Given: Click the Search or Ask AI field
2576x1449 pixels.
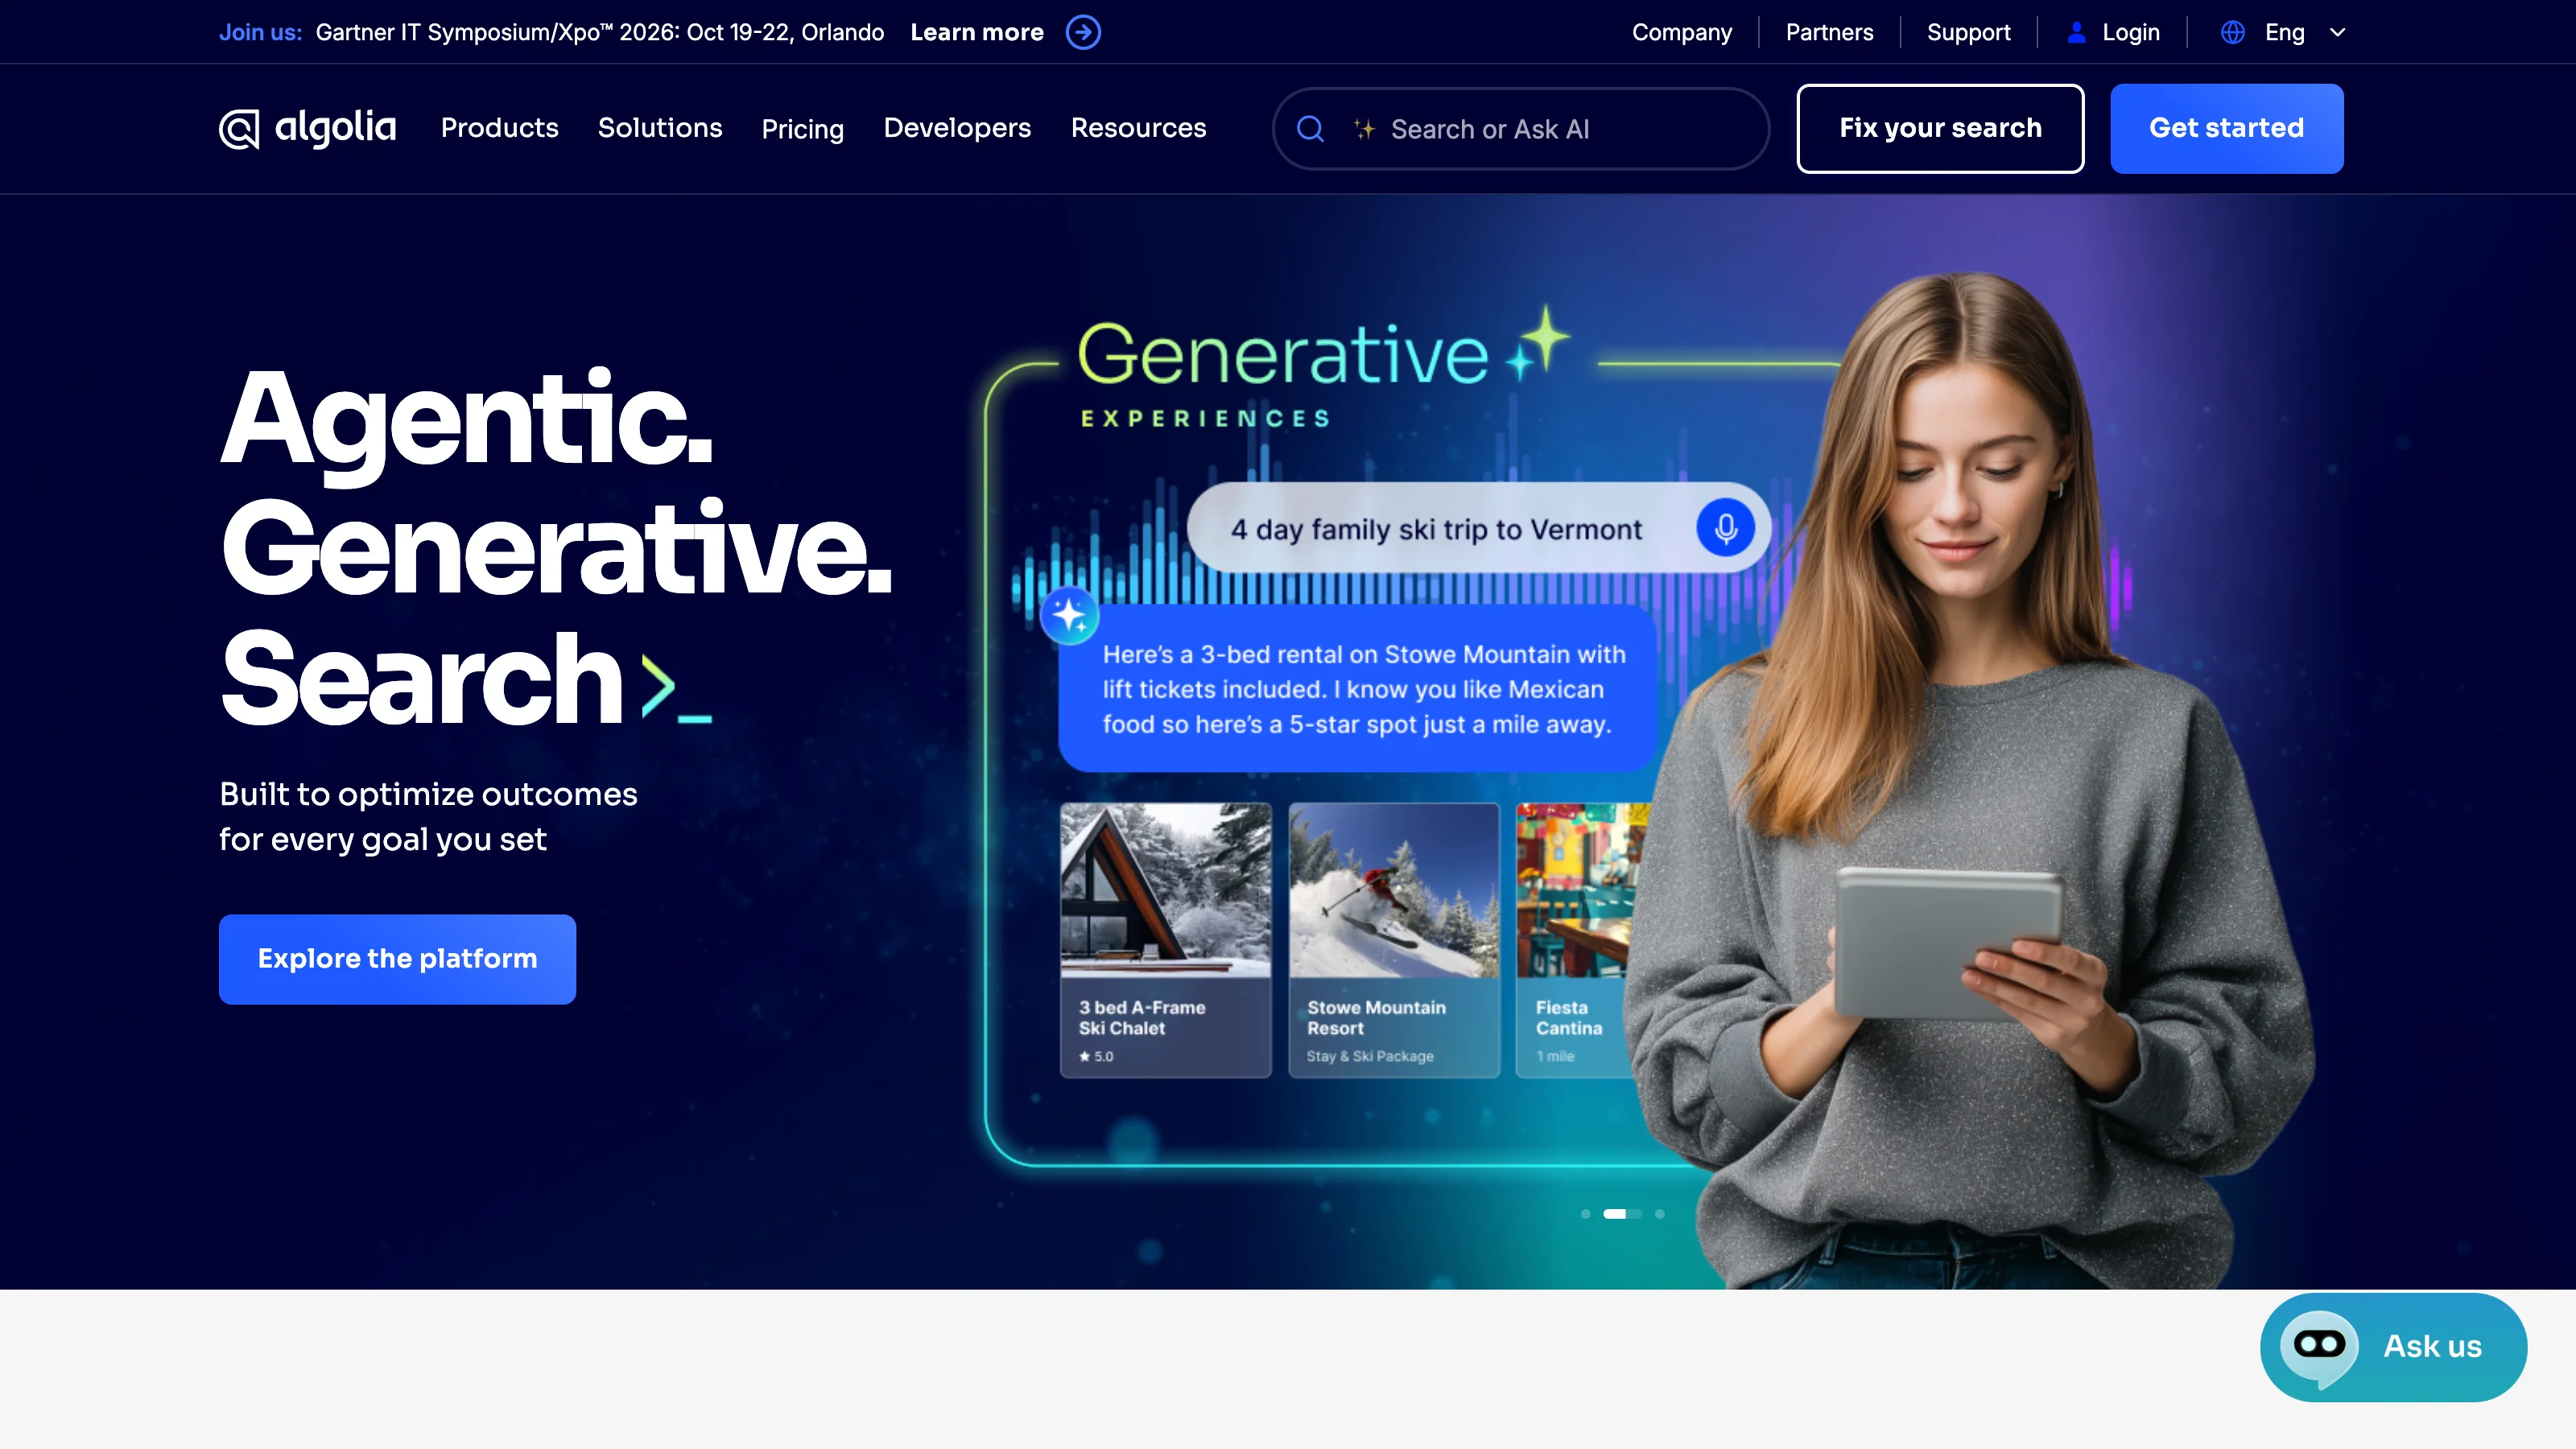Looking at the screenshot, I should click(x=1520, y=129).
